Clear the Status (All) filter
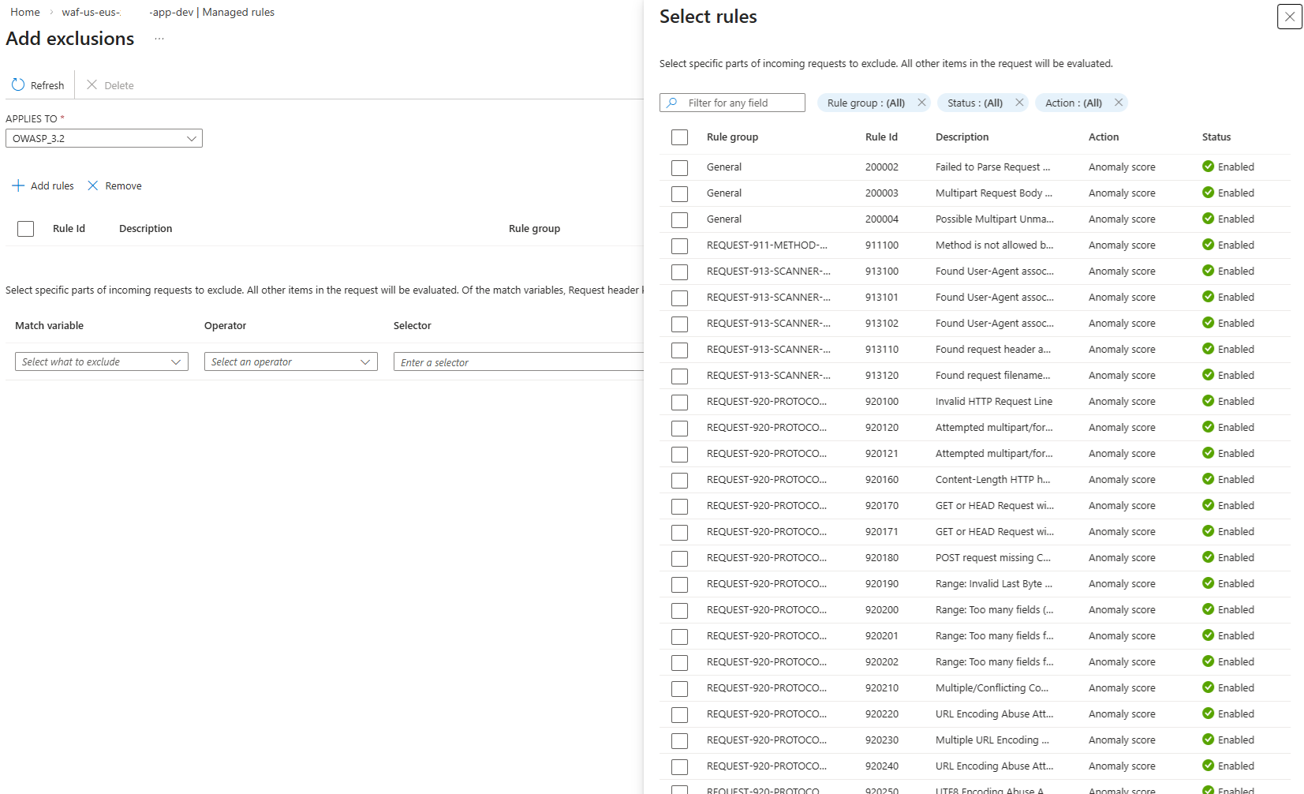1304x794 pixels. point(1019,103)
